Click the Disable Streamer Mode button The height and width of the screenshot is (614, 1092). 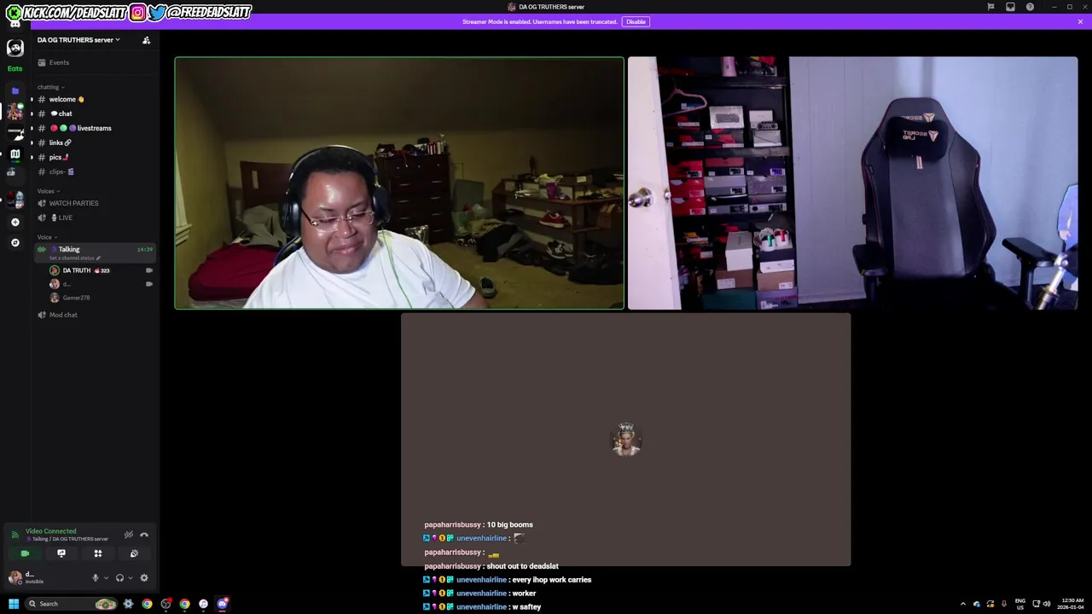click(x=636, y=21)
